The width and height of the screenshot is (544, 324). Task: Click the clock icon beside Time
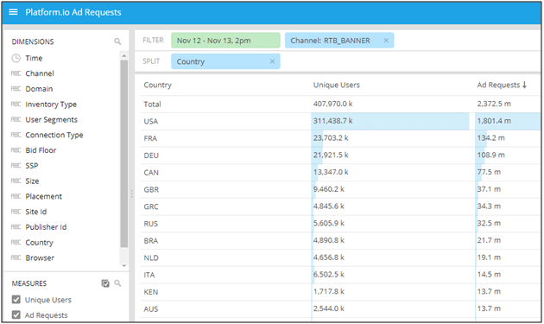[x=16, y=58]
